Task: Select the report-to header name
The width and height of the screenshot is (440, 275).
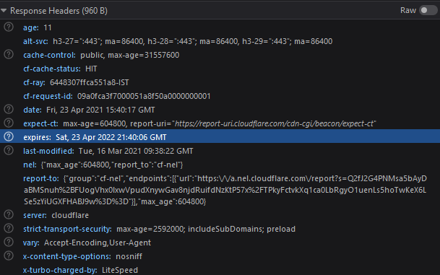Action: pyautogui.click(x=41, y=178)
